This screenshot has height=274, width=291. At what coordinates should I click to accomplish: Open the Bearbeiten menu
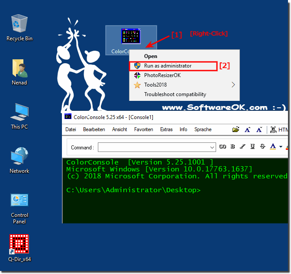click(x=94, y=129)
